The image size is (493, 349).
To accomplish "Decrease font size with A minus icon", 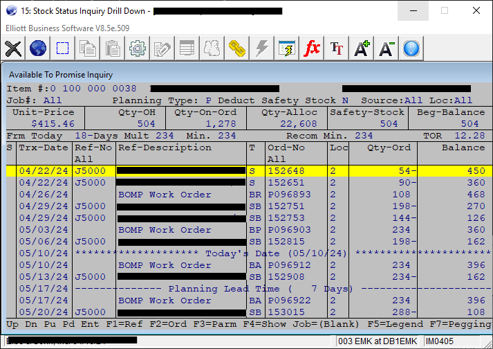I will tap(387, 48).
